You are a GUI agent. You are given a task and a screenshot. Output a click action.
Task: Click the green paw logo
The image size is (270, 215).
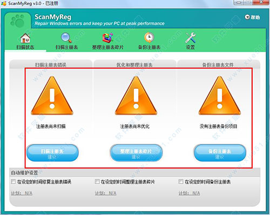[x=17, y=21]
